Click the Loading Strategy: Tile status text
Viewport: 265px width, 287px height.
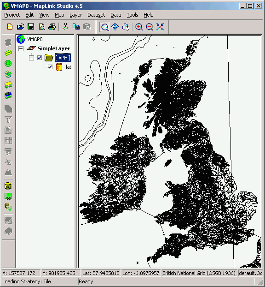[27, 281]
